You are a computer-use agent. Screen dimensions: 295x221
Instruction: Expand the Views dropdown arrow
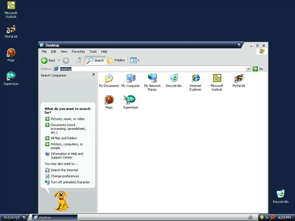(139, 60)
